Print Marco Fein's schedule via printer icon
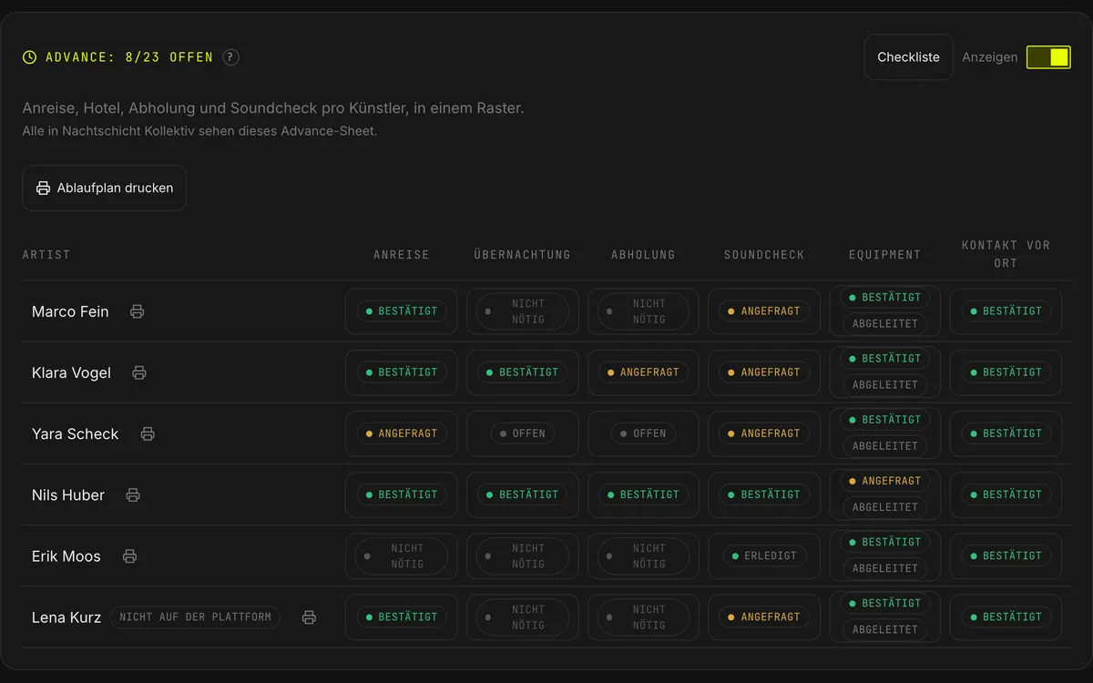Screen dimensions: 1093x683 (137, 311)
